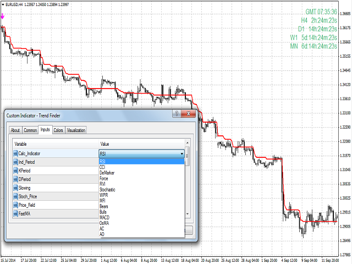This screenshot has width=352, height=264.
Task: Click the icon beside Calc_Indicator variable
Action: point(15,153)
